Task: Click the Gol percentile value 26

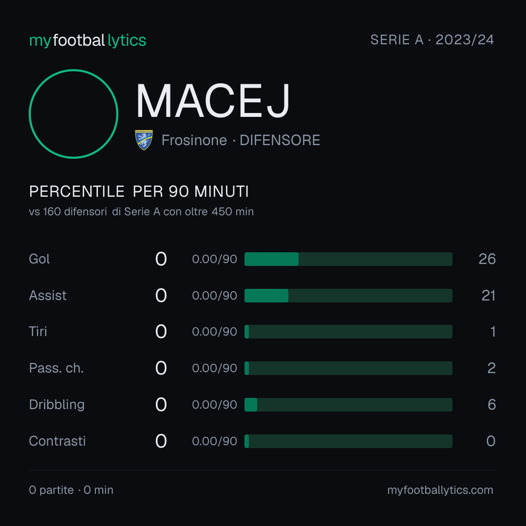Action: tap(487, 259)
